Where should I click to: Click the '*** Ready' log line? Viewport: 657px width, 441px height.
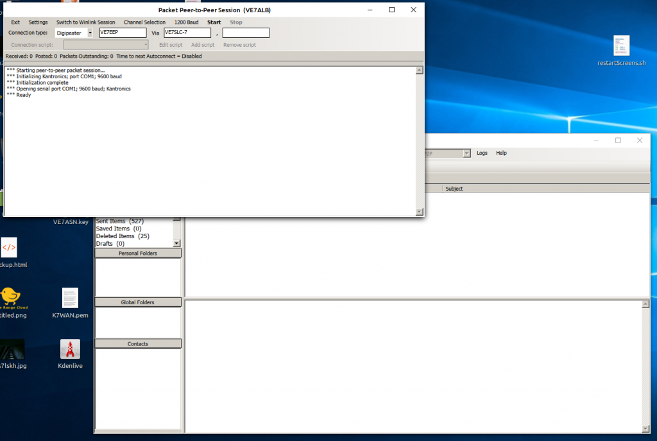click(19, 95)
